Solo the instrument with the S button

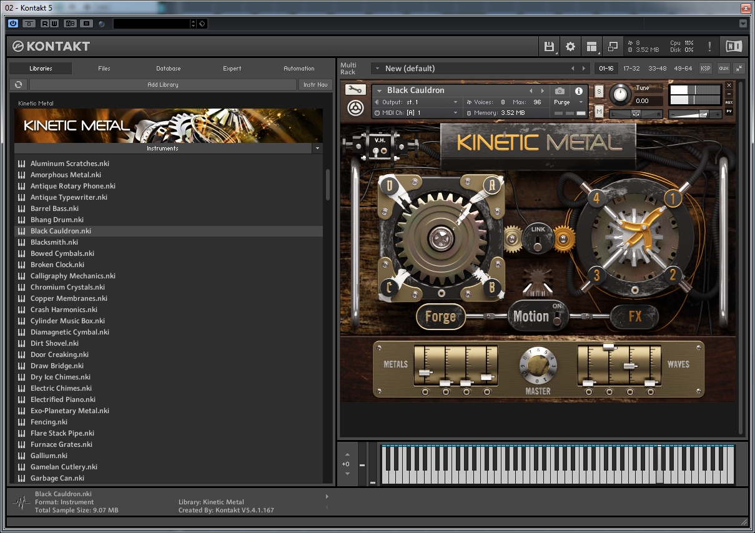(x=599, y=92)
